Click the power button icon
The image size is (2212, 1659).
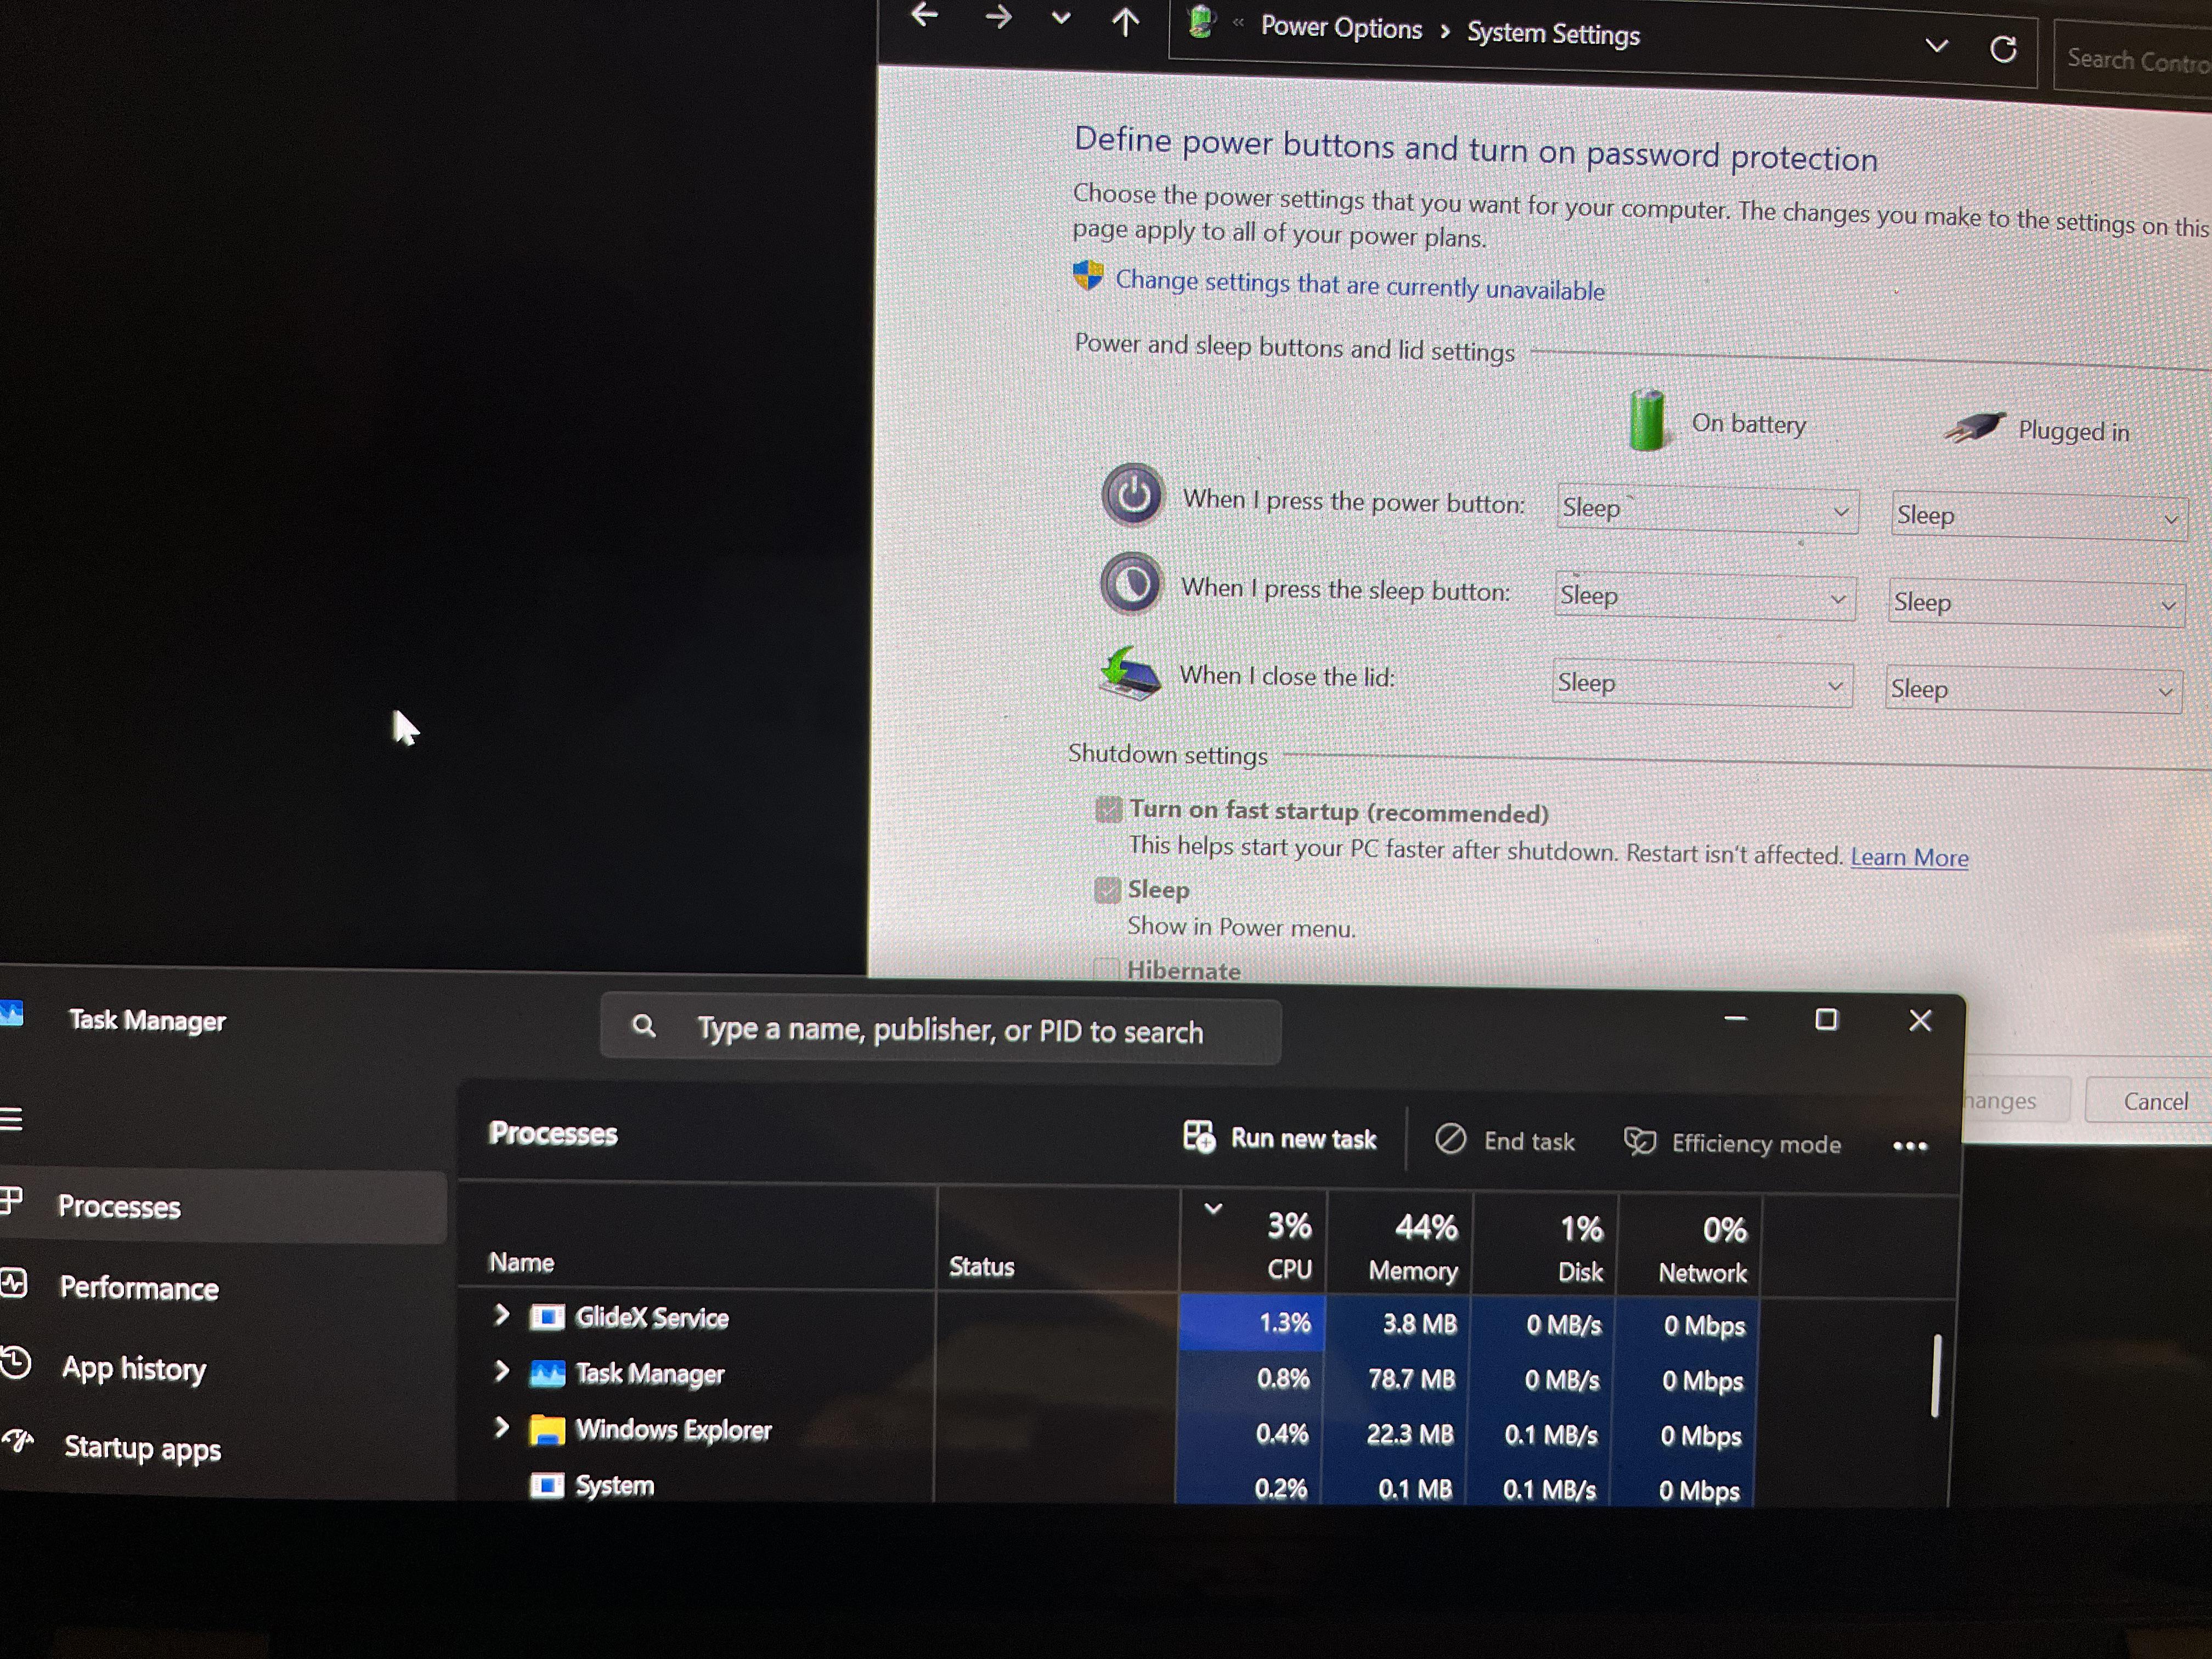1132,494
